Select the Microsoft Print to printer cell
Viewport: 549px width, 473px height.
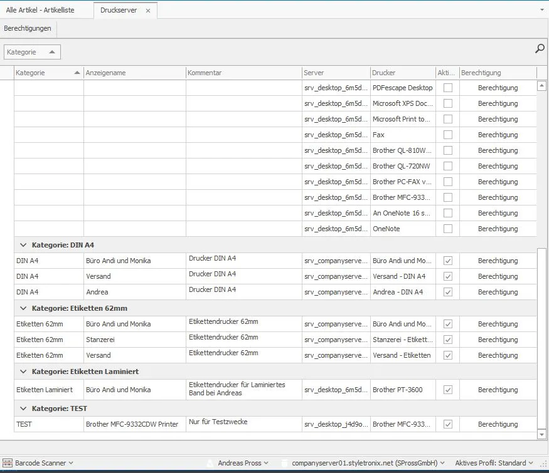(x=403, y=119)
